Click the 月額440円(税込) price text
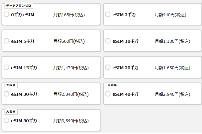202x134 pixels. click(170, 14)
